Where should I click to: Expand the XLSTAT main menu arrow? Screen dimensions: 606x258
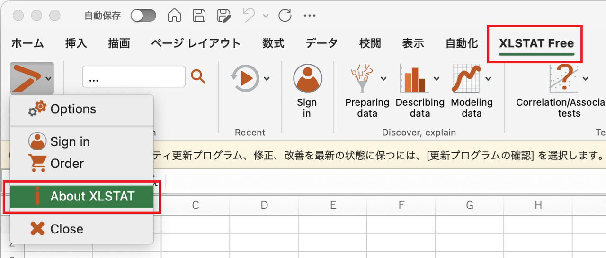click(x=48, y=79)
